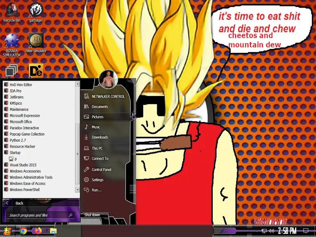
Task: Click the search magnifier icon
Action: 71,215
